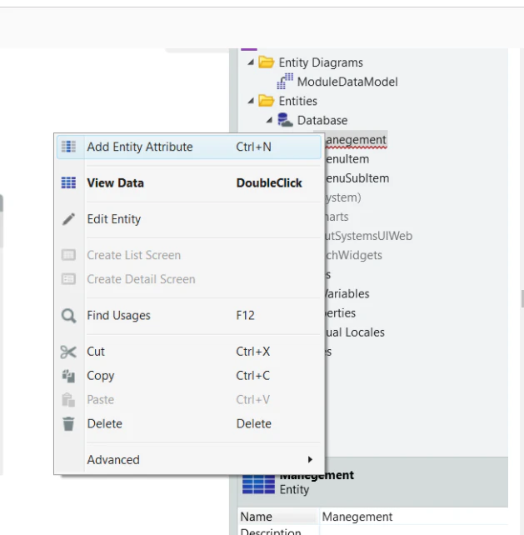Image resolution: width=524 pixels, height=535 pixels.
Task: Select Delete in context menu
Action: coord(188,424)
